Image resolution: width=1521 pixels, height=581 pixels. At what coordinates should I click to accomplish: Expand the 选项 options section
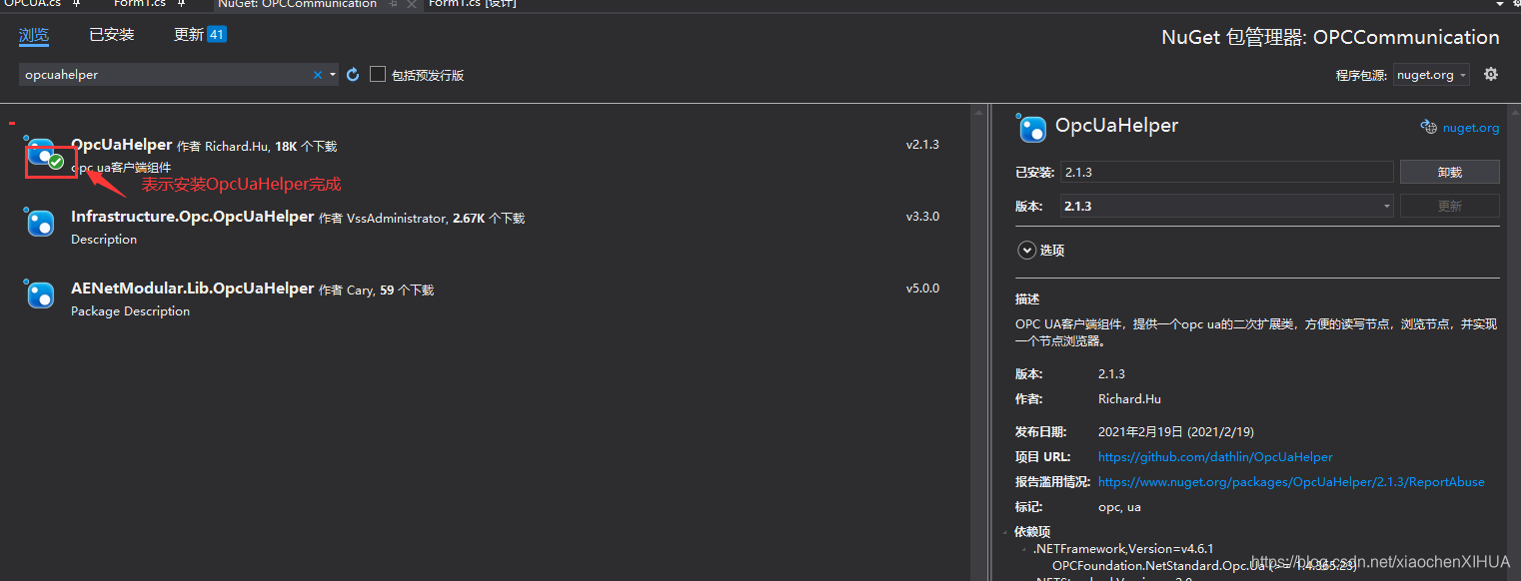(x=1026, y=250)
